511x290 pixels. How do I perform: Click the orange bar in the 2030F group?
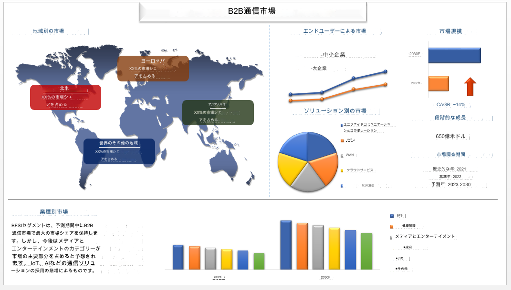(x=302, y=247)
